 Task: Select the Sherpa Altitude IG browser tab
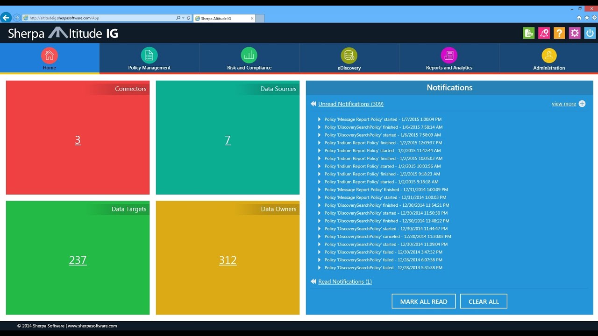(224, 19)
